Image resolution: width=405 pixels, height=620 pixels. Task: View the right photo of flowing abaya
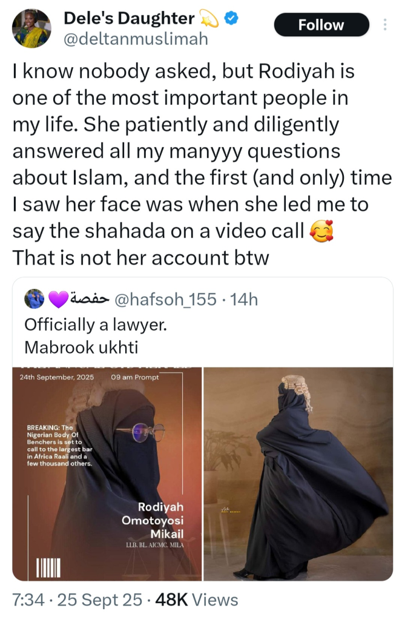click(x=298, y=473)
